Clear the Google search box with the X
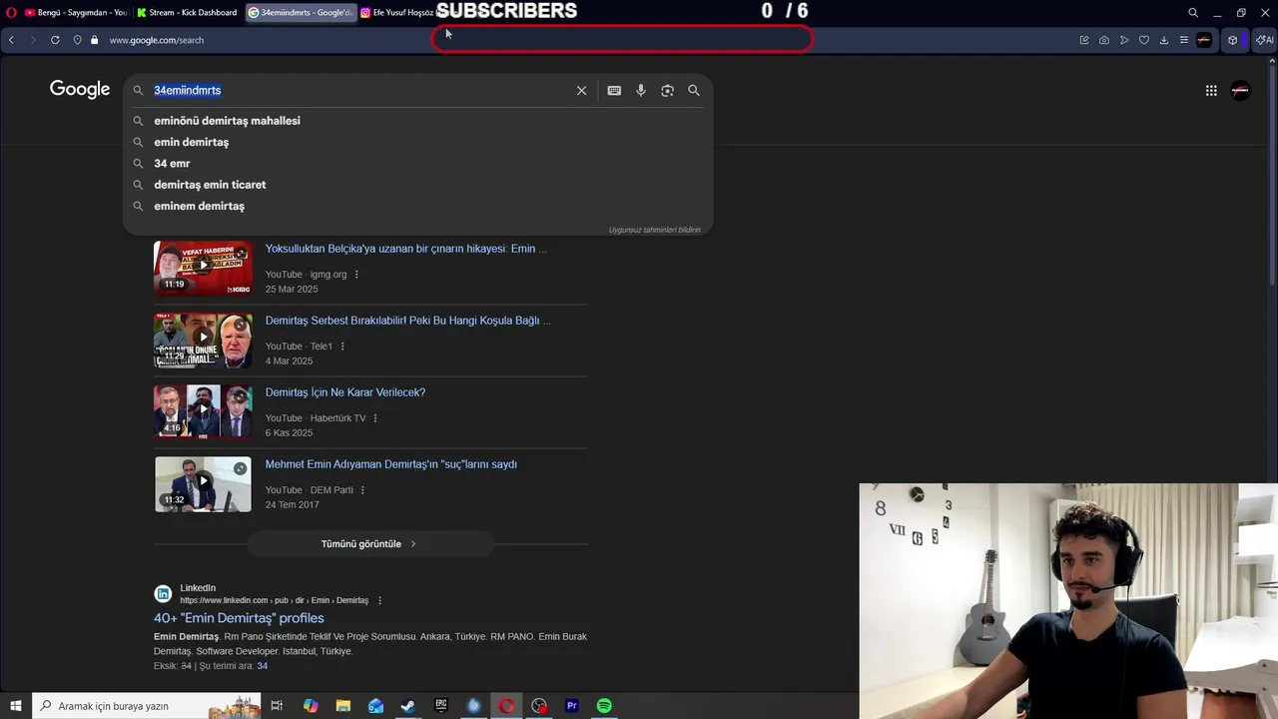The width and height of the screenshot is (1278, 719). (x=581, y=91)
